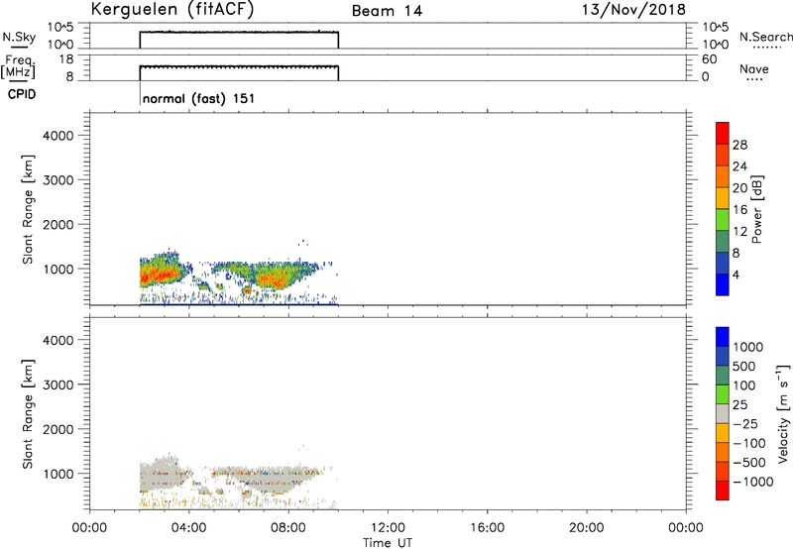
Task: Click the 18 MHz tick label
Action: click(x=66, y=59)
